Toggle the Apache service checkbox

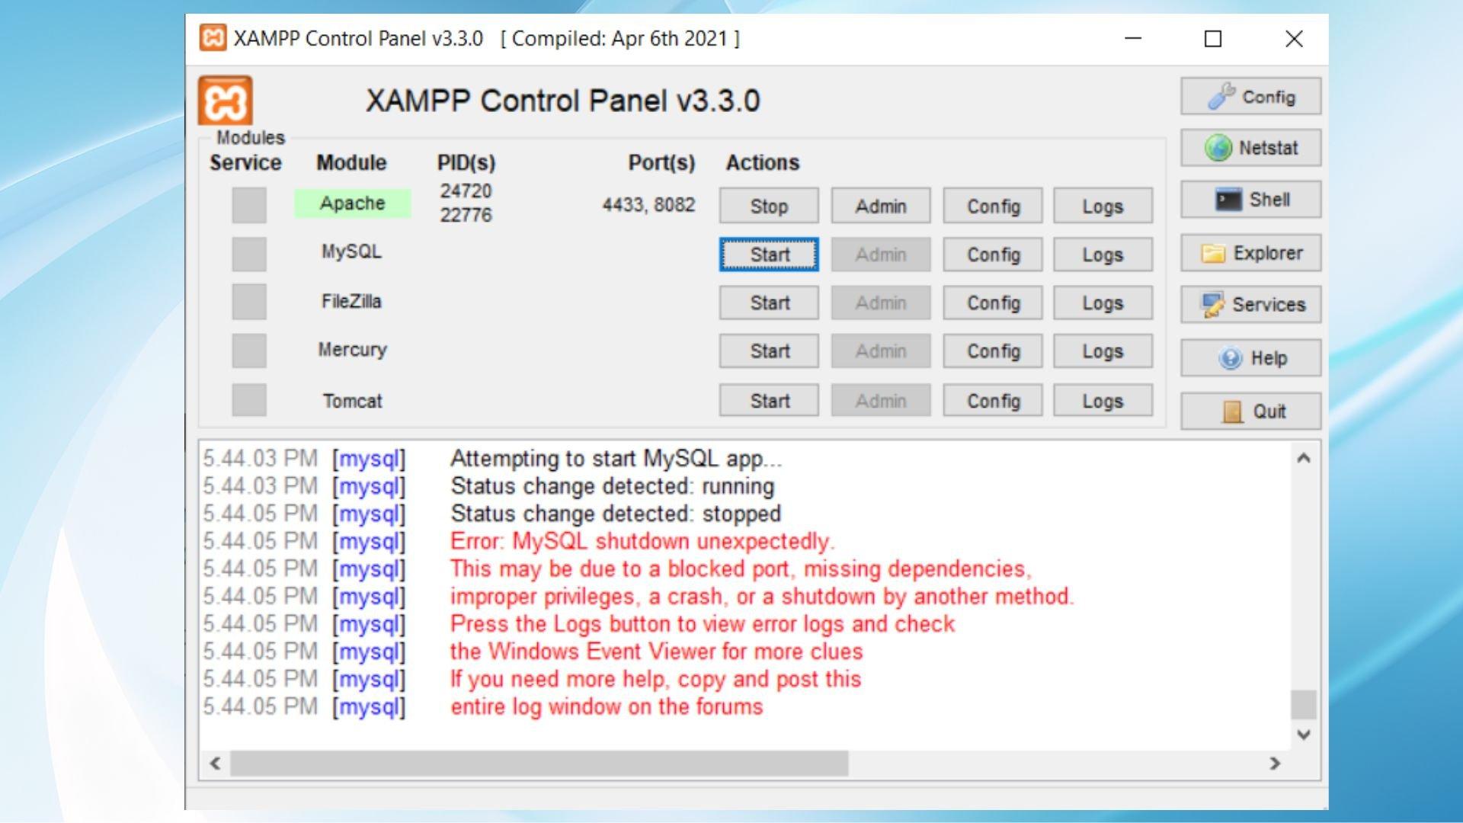click(x=249, y=205)
